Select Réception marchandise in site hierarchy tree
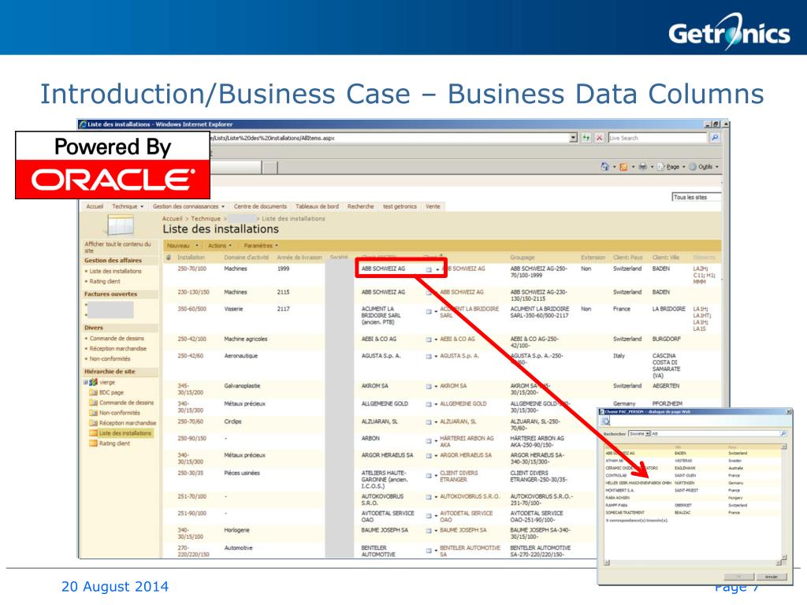 (x=128, y=423)
